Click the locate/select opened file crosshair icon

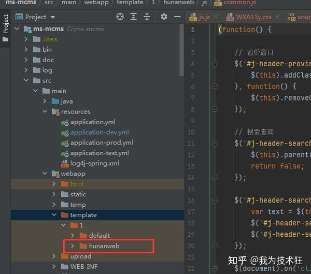120,17
